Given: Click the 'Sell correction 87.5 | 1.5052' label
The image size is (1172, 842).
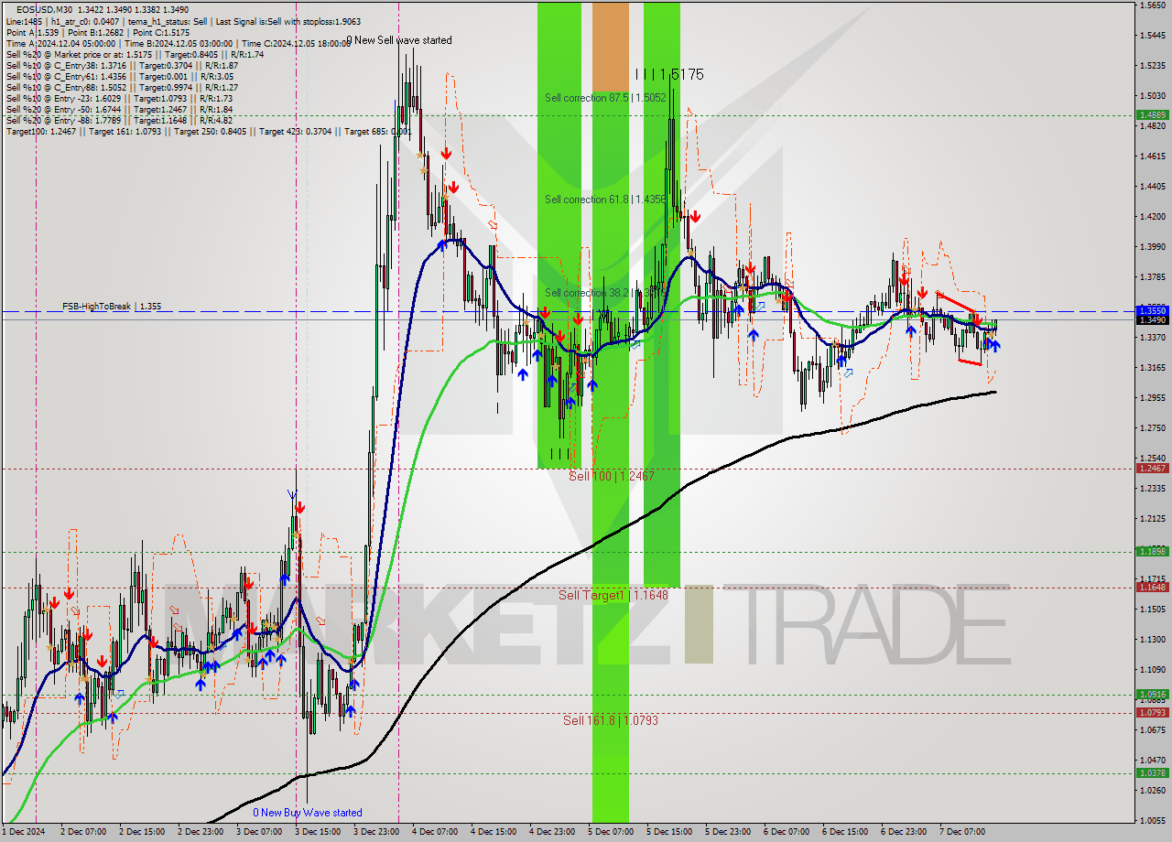Looking at the screenshot, I should [605, 98].
